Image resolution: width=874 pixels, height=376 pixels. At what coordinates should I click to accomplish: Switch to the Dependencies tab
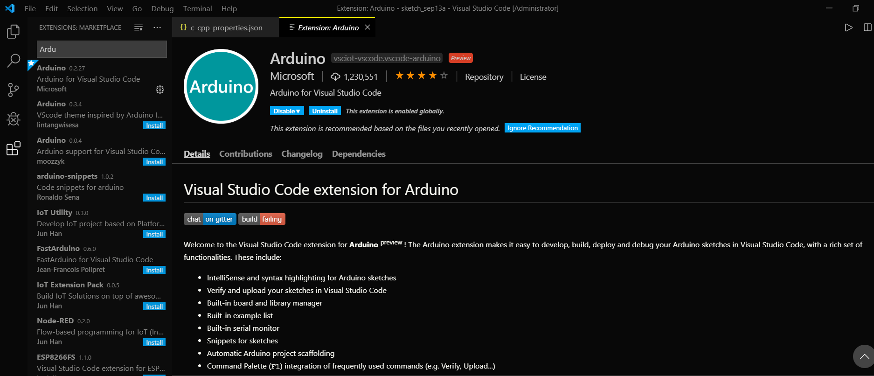pyautogui.click(x=359, y=154)
